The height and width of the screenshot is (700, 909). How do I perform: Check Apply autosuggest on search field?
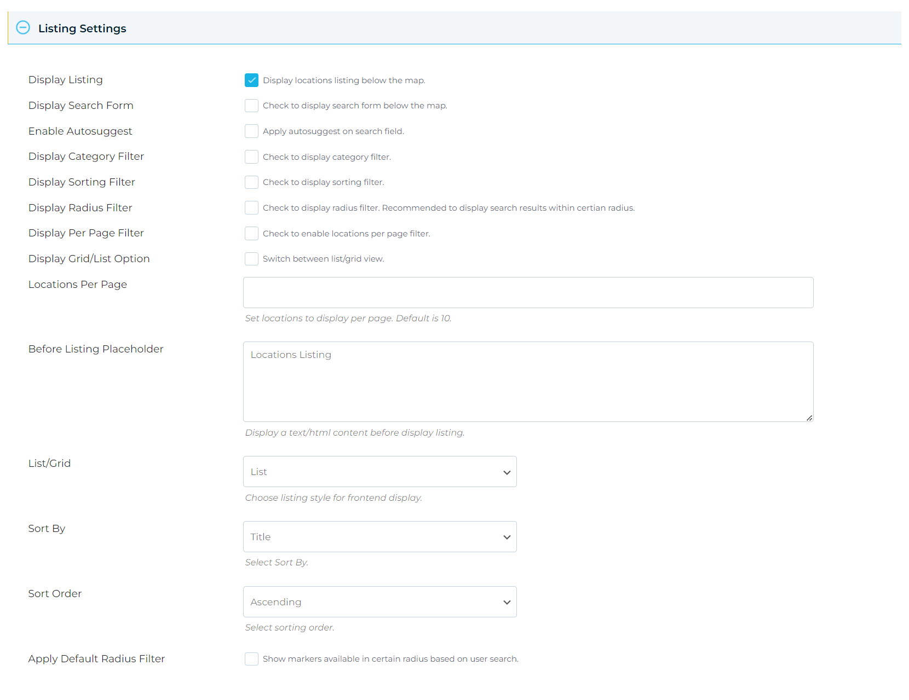(x=251, y=131)
